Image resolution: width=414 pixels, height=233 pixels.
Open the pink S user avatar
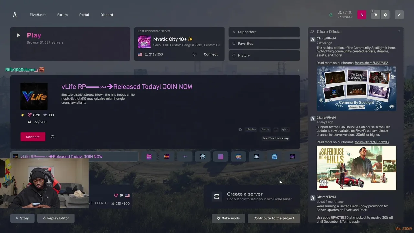362,15
